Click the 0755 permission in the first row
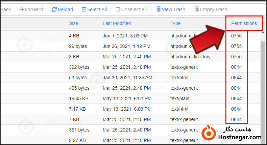Viewport: 267px width, 145px height. 236,35
